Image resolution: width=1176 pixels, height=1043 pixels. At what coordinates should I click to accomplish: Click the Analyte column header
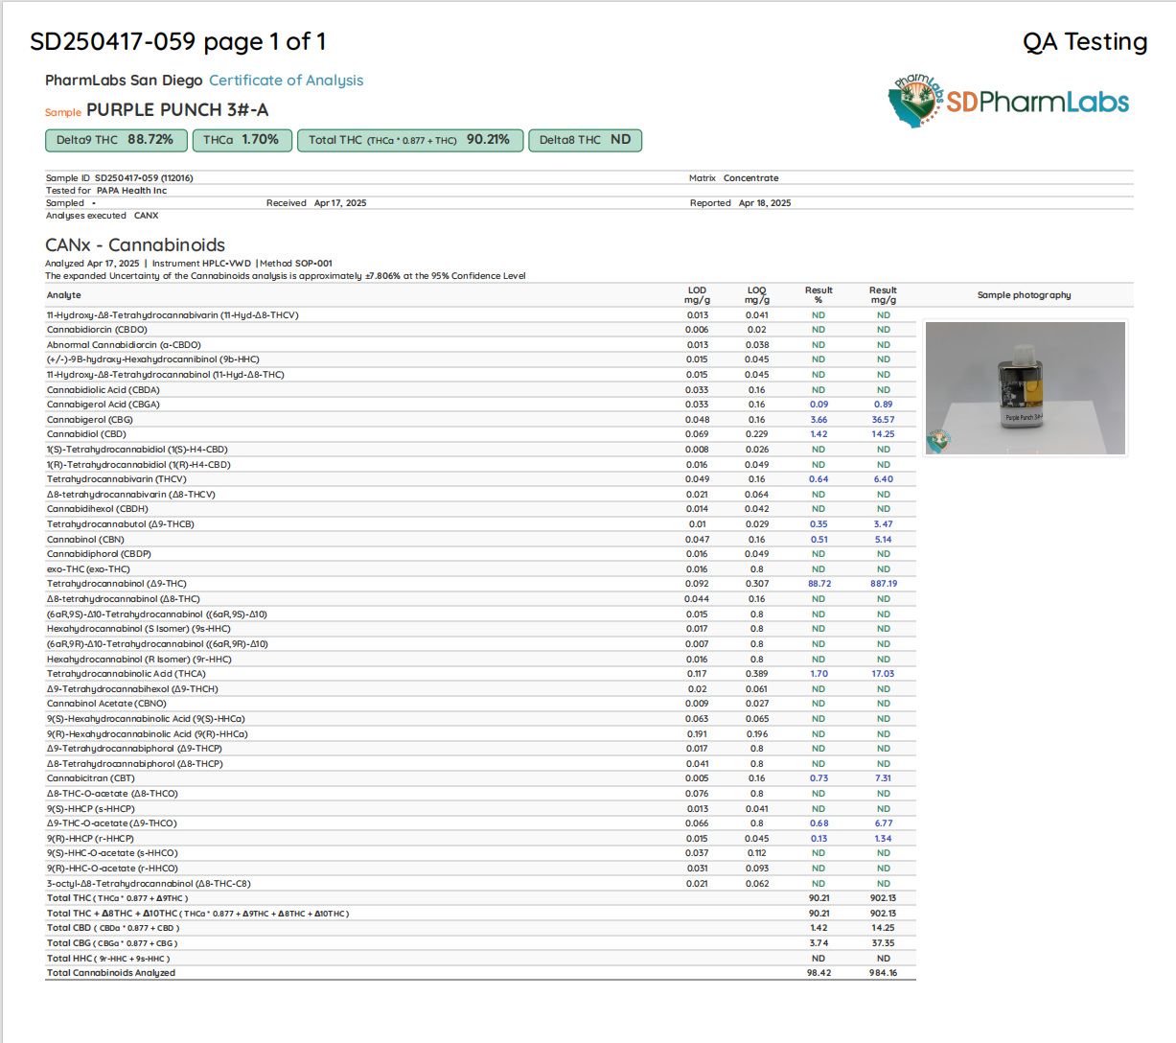pos(64,295)
